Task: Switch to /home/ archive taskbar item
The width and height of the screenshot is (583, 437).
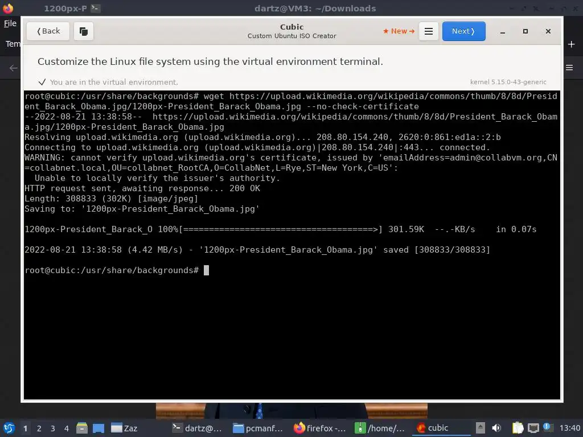Action: click(x=380, y=428)
